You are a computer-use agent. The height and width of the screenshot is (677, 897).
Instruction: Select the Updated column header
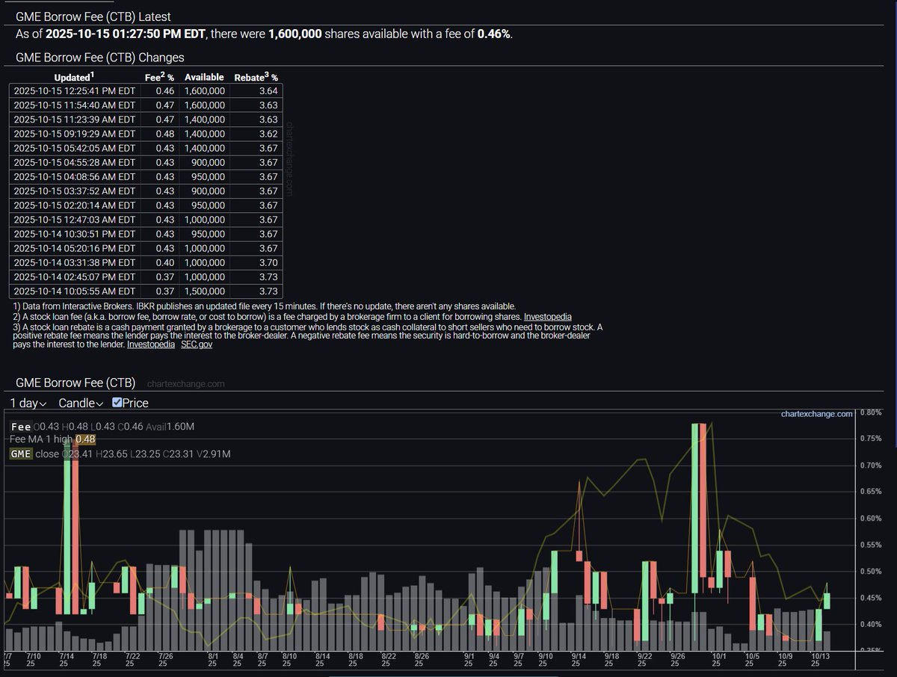[x=74, y=77]
